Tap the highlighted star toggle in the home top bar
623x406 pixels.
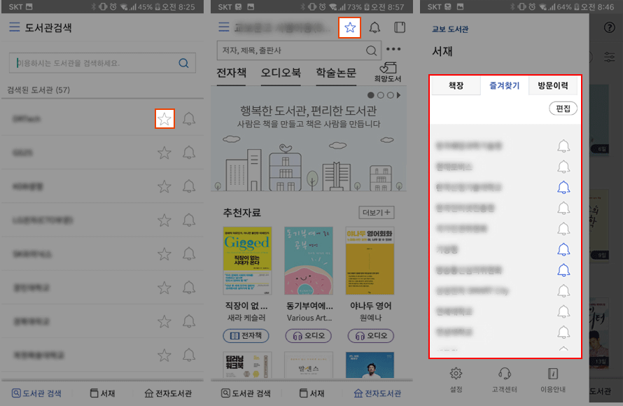point(349,27)
